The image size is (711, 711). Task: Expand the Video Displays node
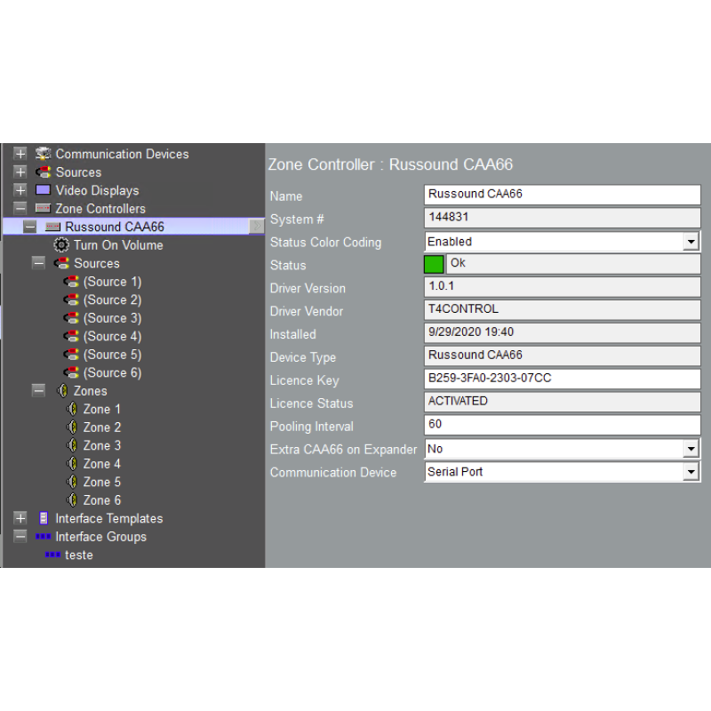[x=20, y=190]
